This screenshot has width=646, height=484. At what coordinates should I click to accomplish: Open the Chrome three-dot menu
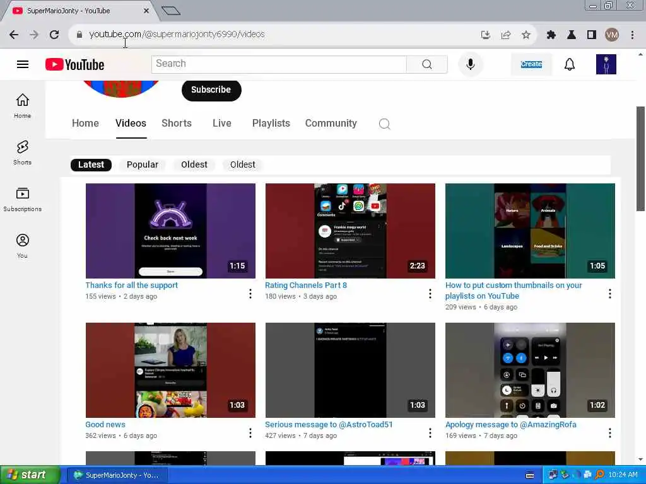click(x=632, y=35)
